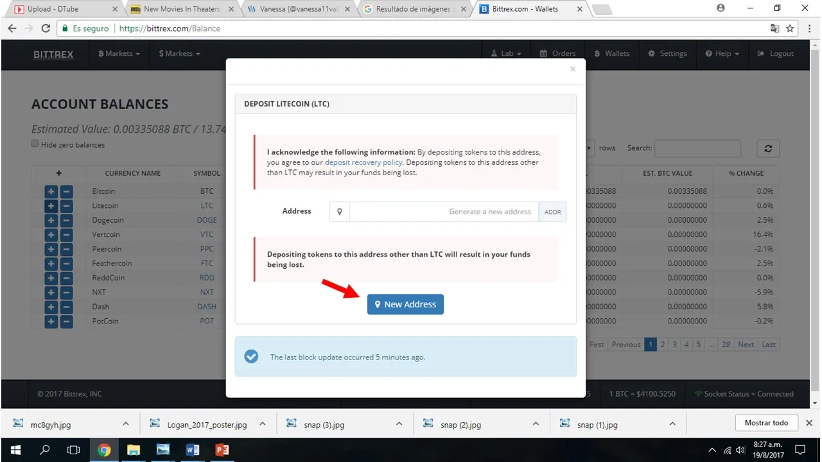Click the plus deposit icon for PotCoin
This screenshot has width=822, height=462.
point(51,321)
